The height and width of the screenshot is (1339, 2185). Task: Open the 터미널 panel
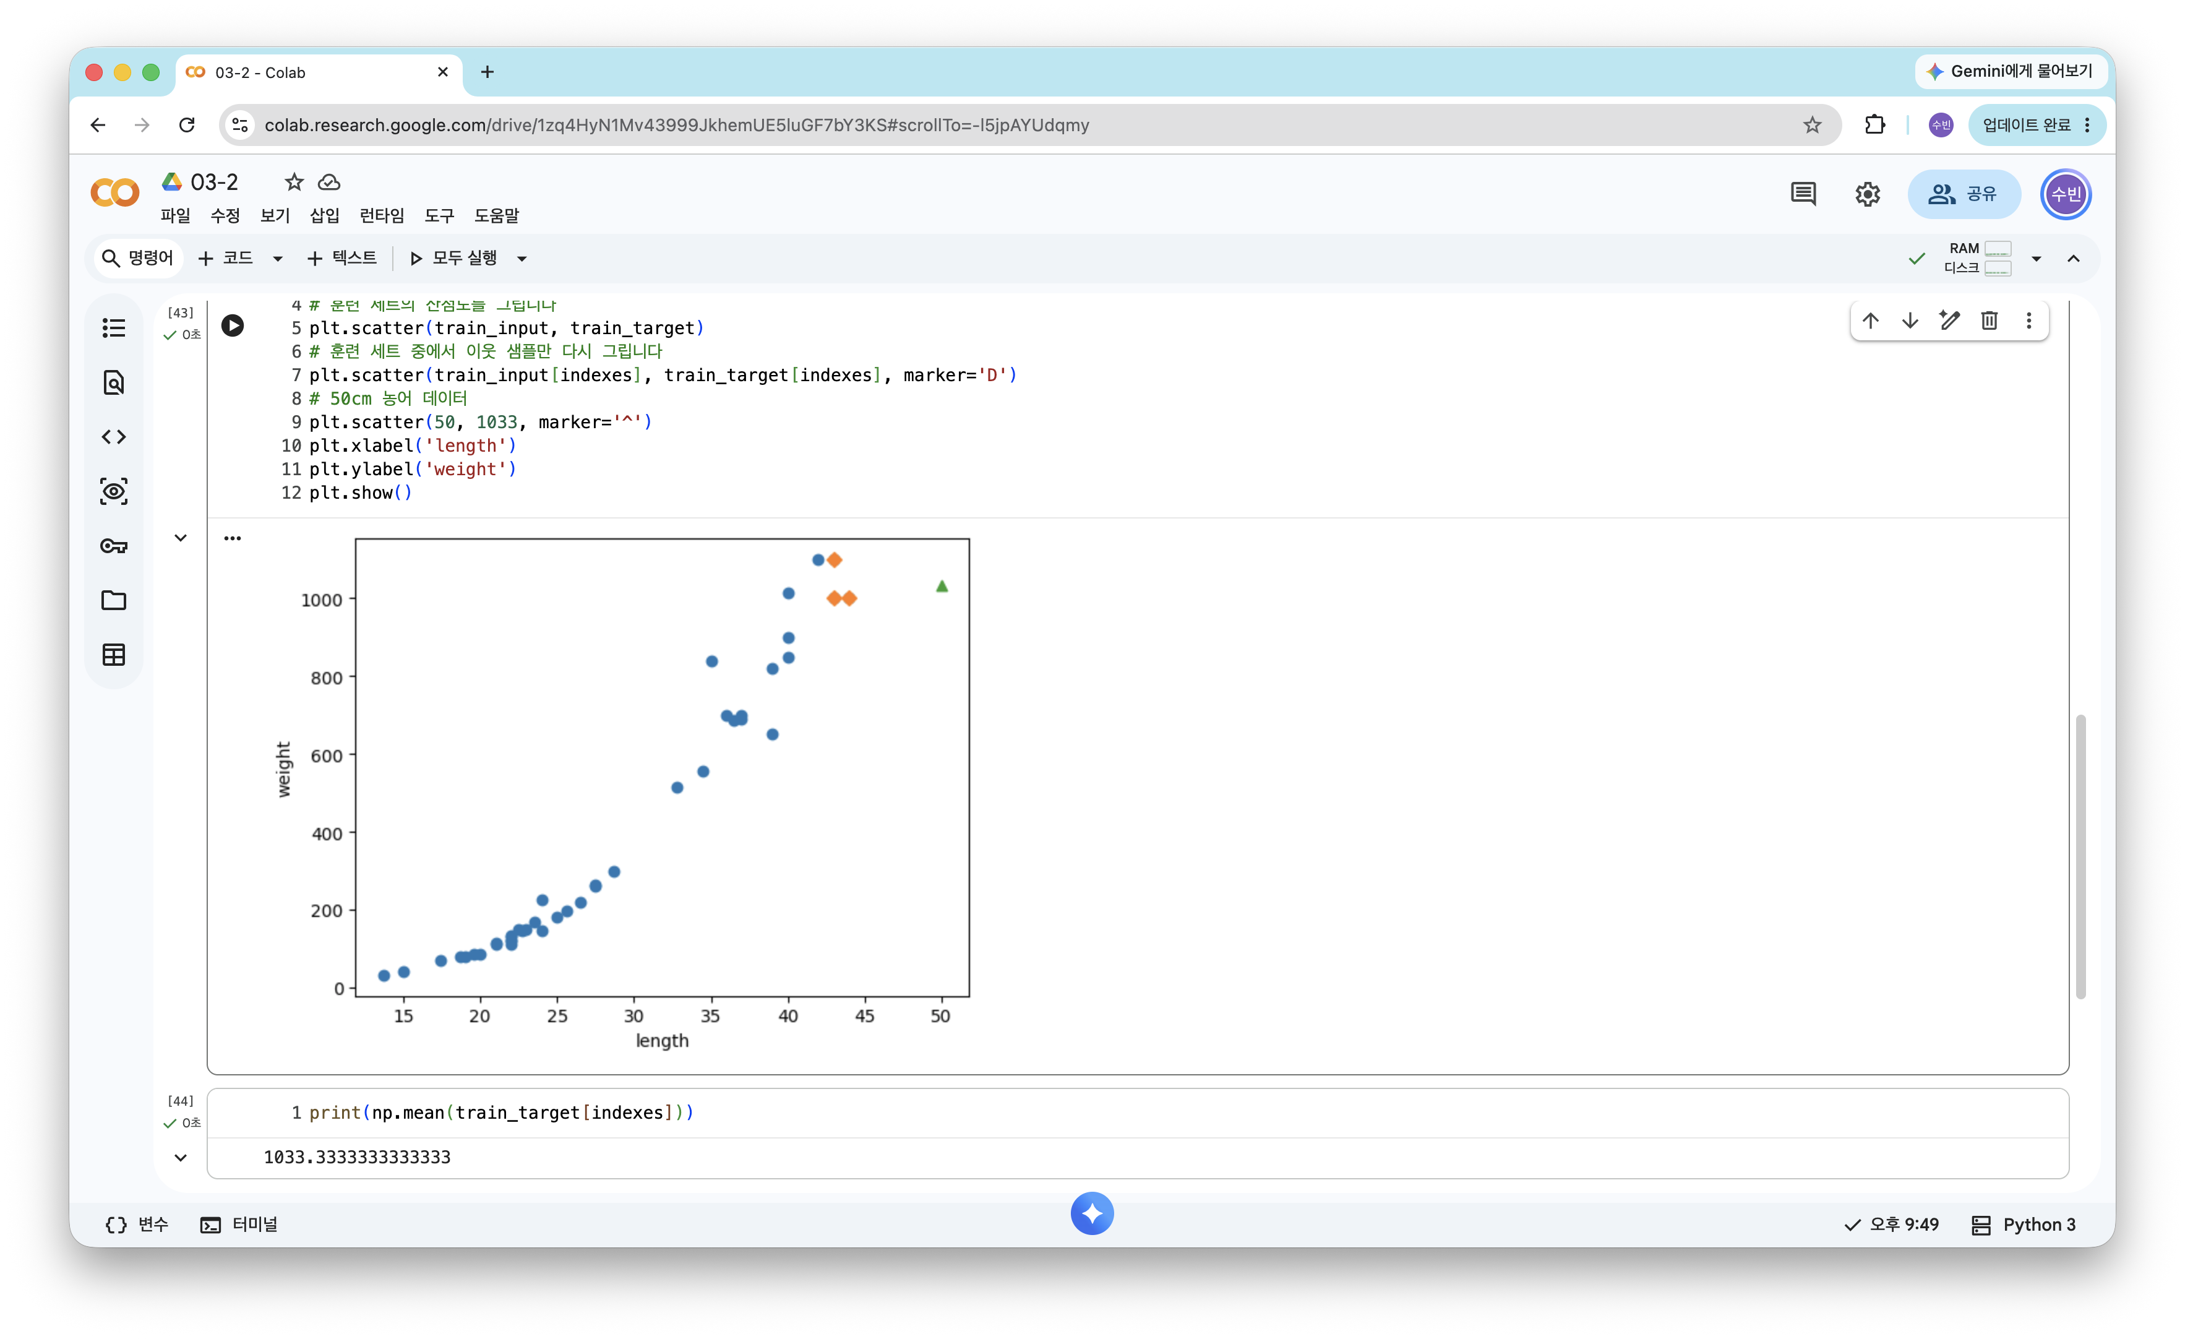[x=239, y=1225]
